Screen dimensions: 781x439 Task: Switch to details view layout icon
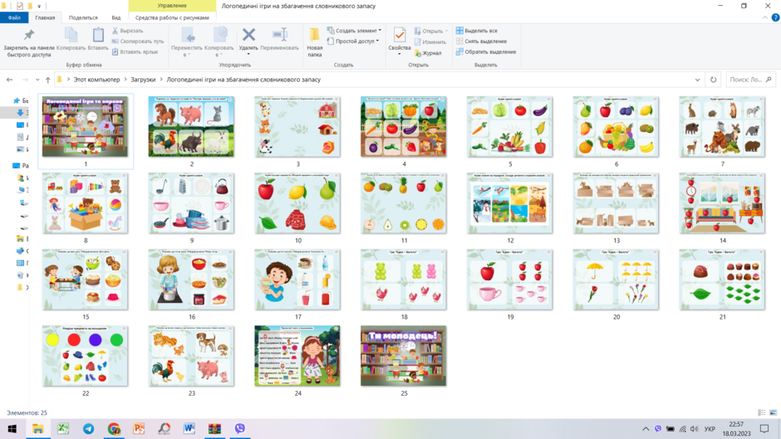[762, 412]
